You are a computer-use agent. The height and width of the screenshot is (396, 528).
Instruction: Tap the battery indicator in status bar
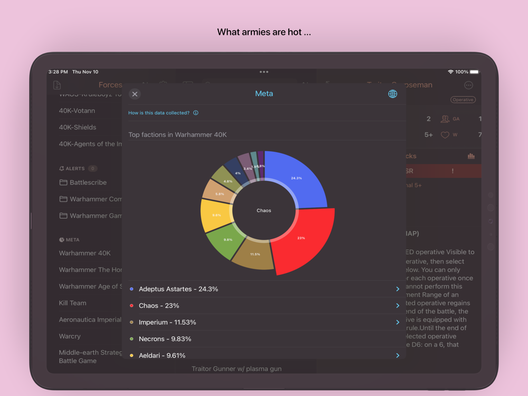click(x=475, y=72)
